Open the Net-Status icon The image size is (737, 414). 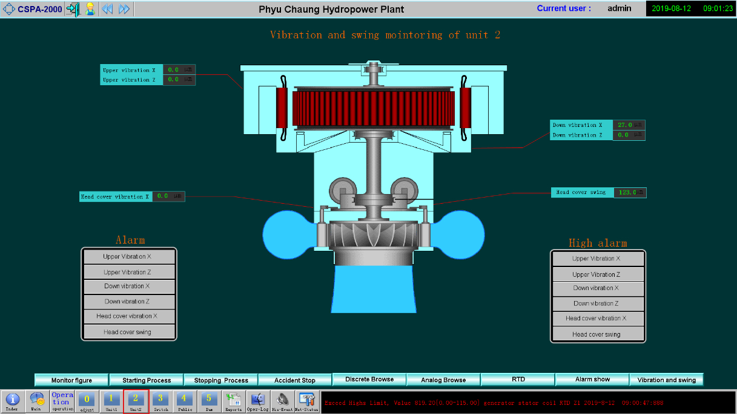tap(306, 401)
